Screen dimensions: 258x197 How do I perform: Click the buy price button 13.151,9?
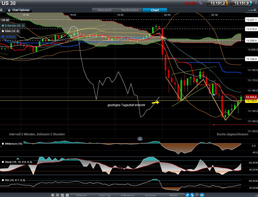[241, 3]
